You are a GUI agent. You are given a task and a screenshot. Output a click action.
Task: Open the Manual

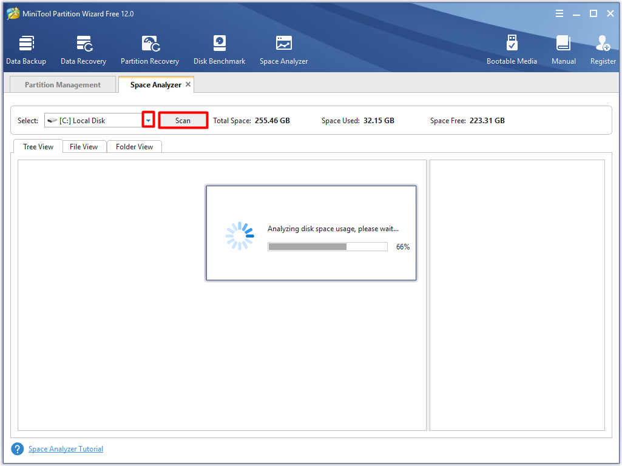[x=563, y=50]
